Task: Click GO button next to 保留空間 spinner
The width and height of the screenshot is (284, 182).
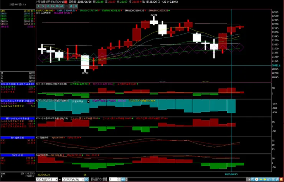Action: click(123, 179)
